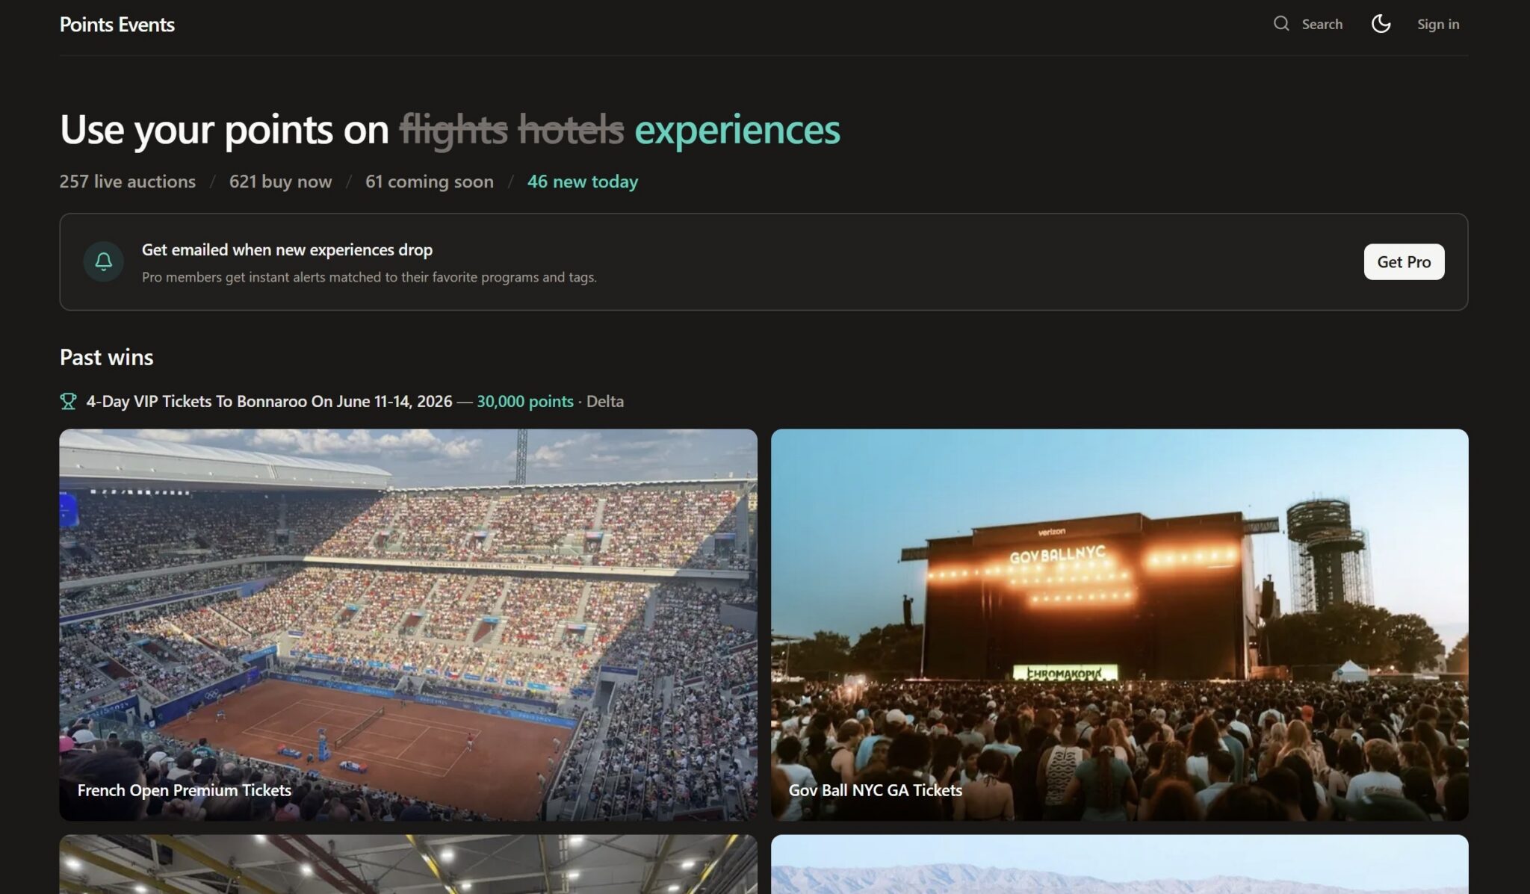The image size is (1530, 894).
Task: Open the Sign in link
Action: click(1437, 24)
